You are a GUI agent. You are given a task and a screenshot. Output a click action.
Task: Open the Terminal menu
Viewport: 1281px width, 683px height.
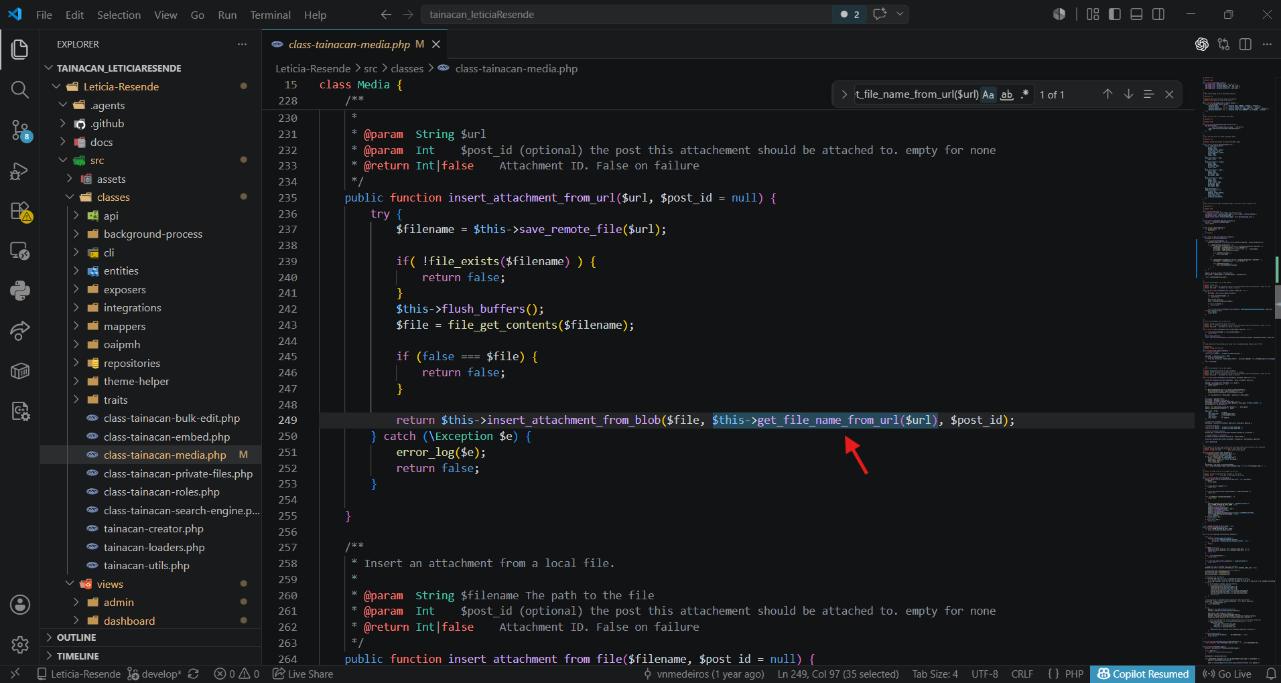[270, 15]
